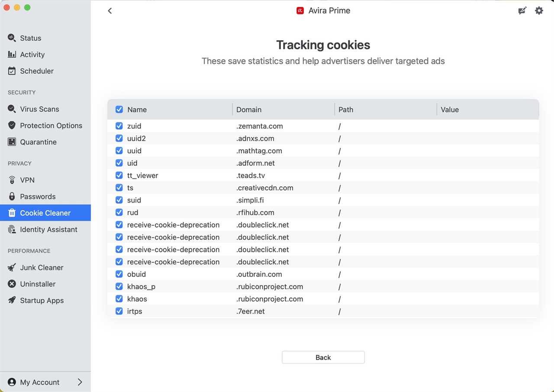This screenshot has height=392, width=554.
Task: Click the Junk Cleaner broom icon
Action: [12, 267]
